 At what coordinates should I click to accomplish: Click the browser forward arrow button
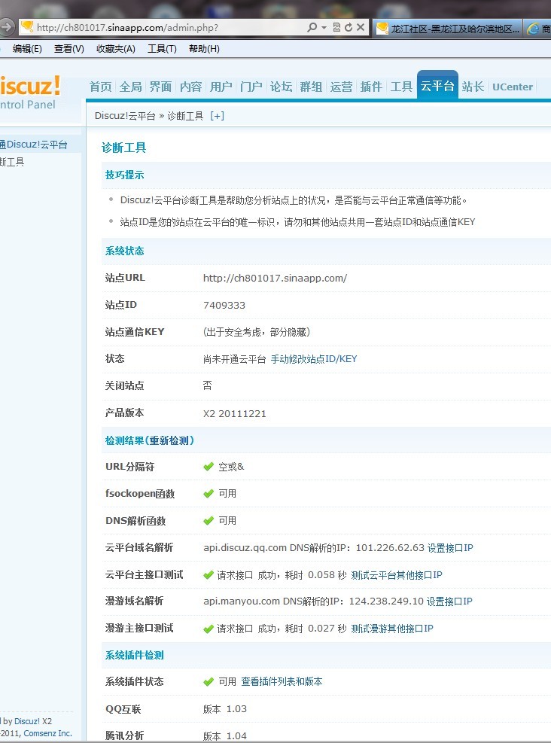[7, 27]
